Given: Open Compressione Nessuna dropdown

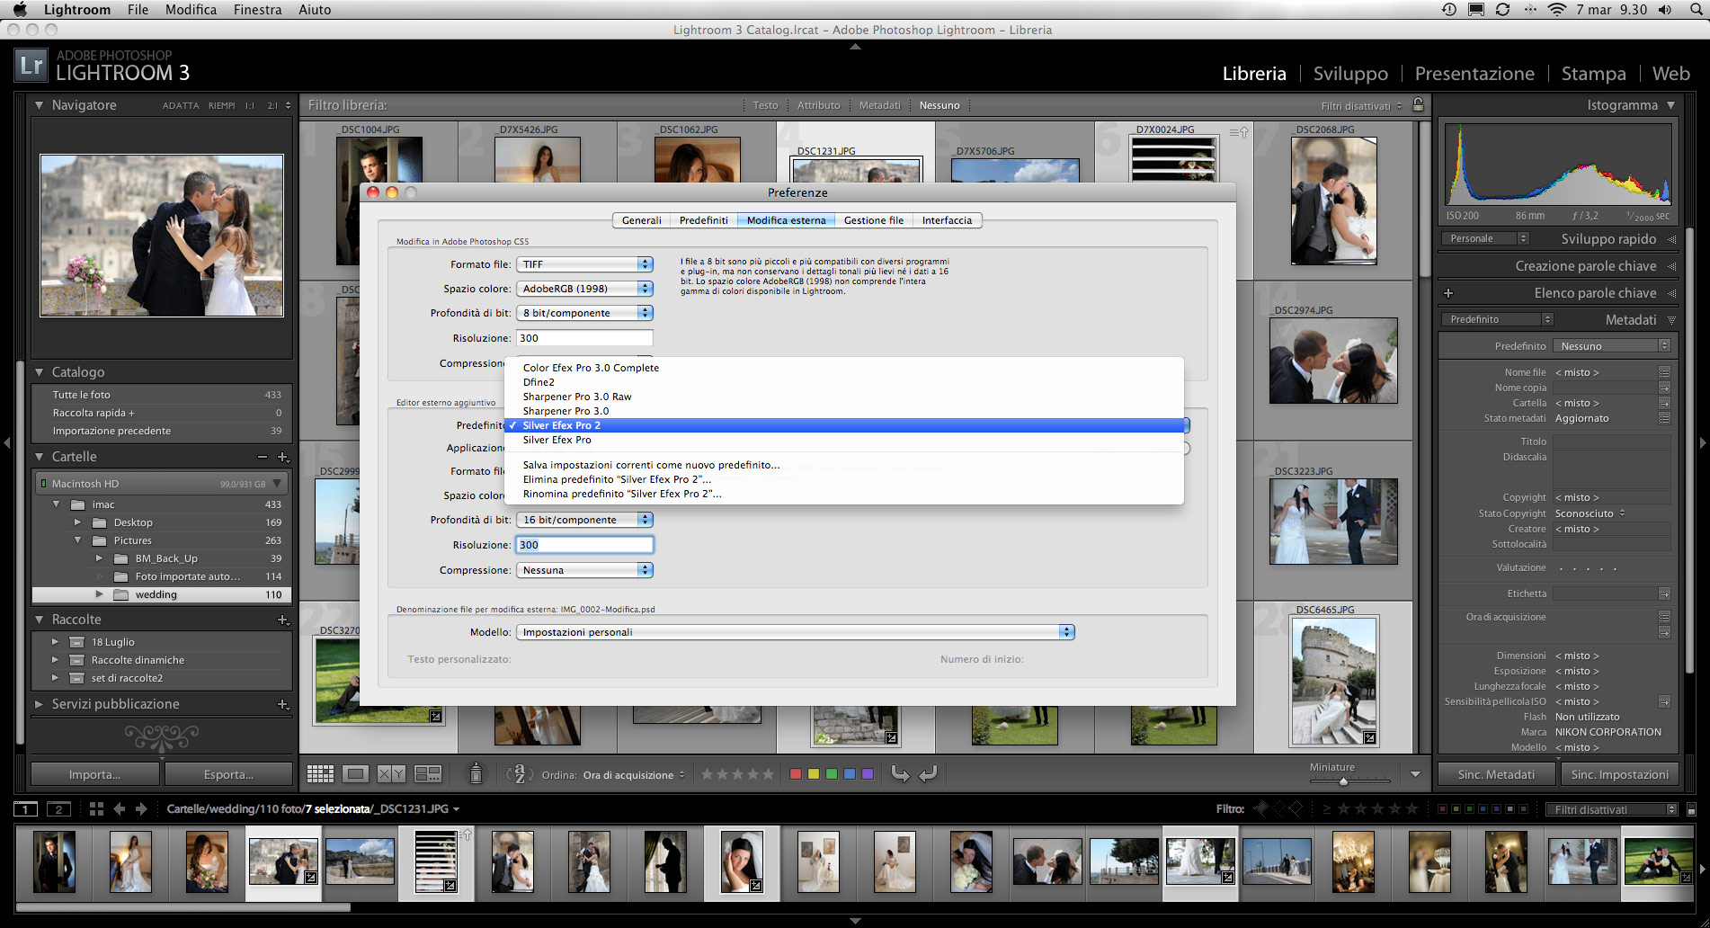Looking at the screenshot, I should pyautogui.click(x=584, y=570).
